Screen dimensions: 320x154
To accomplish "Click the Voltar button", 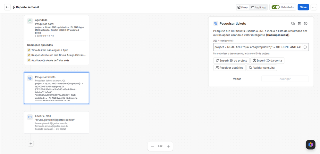I will (237, 79).
